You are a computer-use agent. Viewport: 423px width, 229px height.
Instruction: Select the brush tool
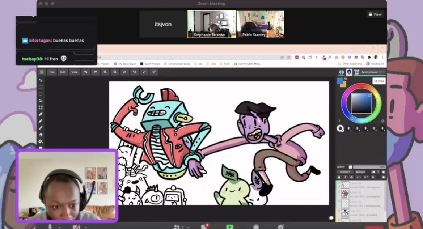(x=41, y=128)
